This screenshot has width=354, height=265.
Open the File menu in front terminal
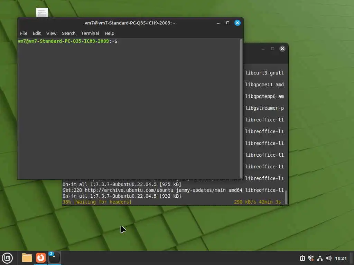point(24,33)
